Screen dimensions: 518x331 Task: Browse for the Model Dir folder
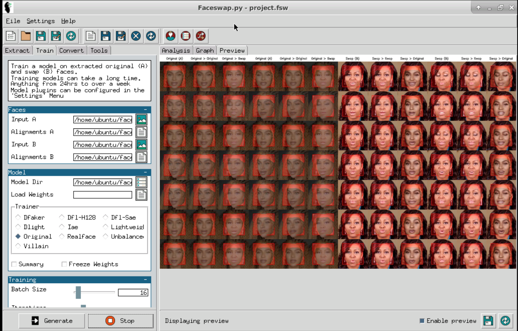tap(141, 183)
